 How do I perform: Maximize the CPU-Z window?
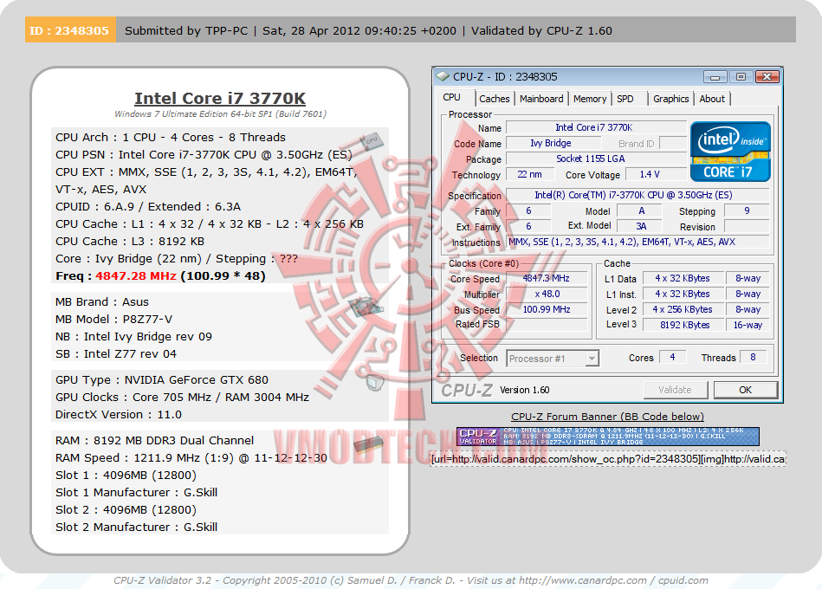coord(741,77)
